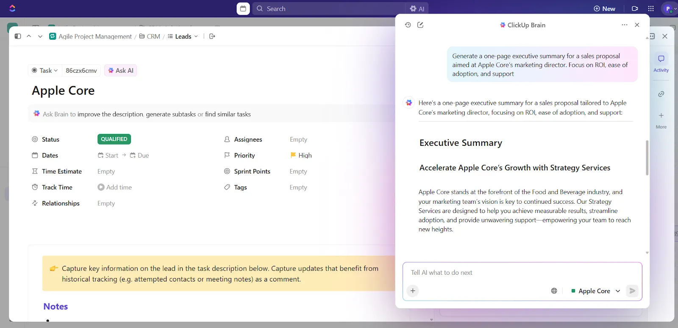Screen dimensions: 678x328
Task: Open the calendar icon beside search
Action: [243, 8]
